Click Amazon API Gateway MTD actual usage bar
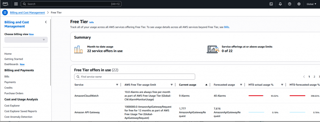Screen dimensions: 320x122 point(256,112)
